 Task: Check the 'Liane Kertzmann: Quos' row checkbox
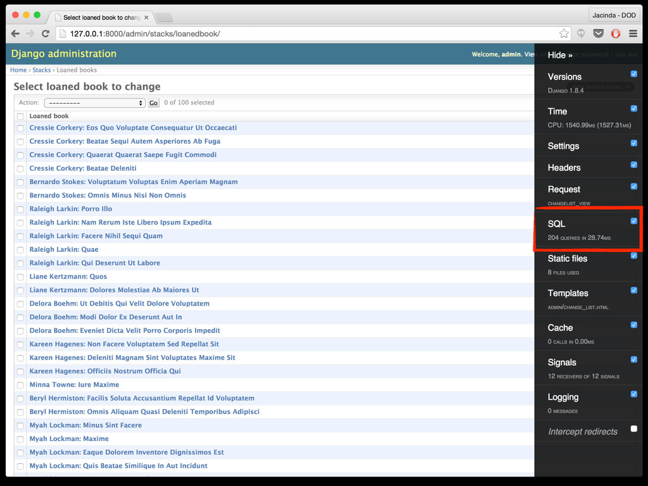(x=20, y=277)
